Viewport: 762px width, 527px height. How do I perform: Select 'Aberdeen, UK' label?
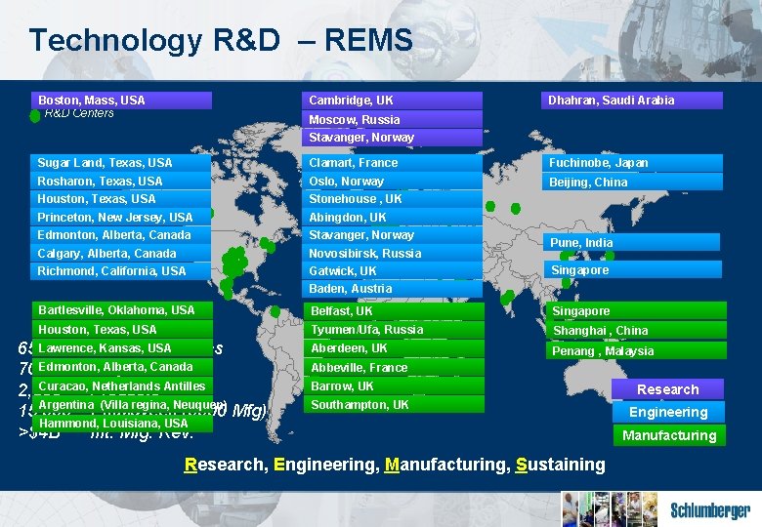coord(394,348)
